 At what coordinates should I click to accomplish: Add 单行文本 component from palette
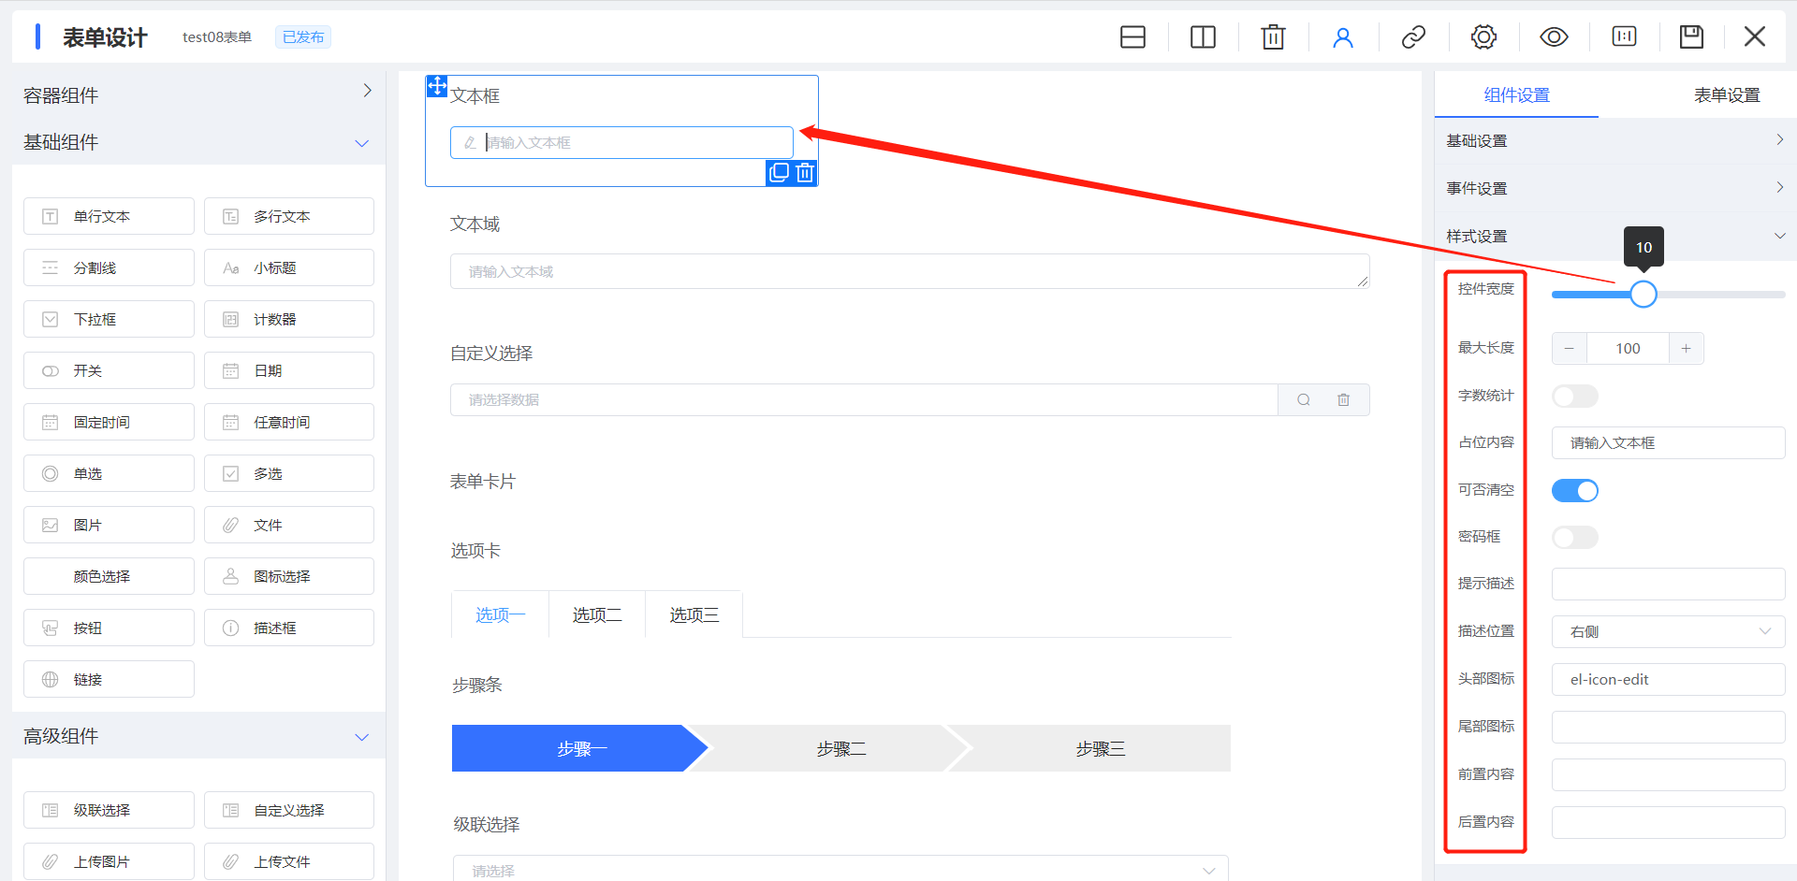coord(109,216)
